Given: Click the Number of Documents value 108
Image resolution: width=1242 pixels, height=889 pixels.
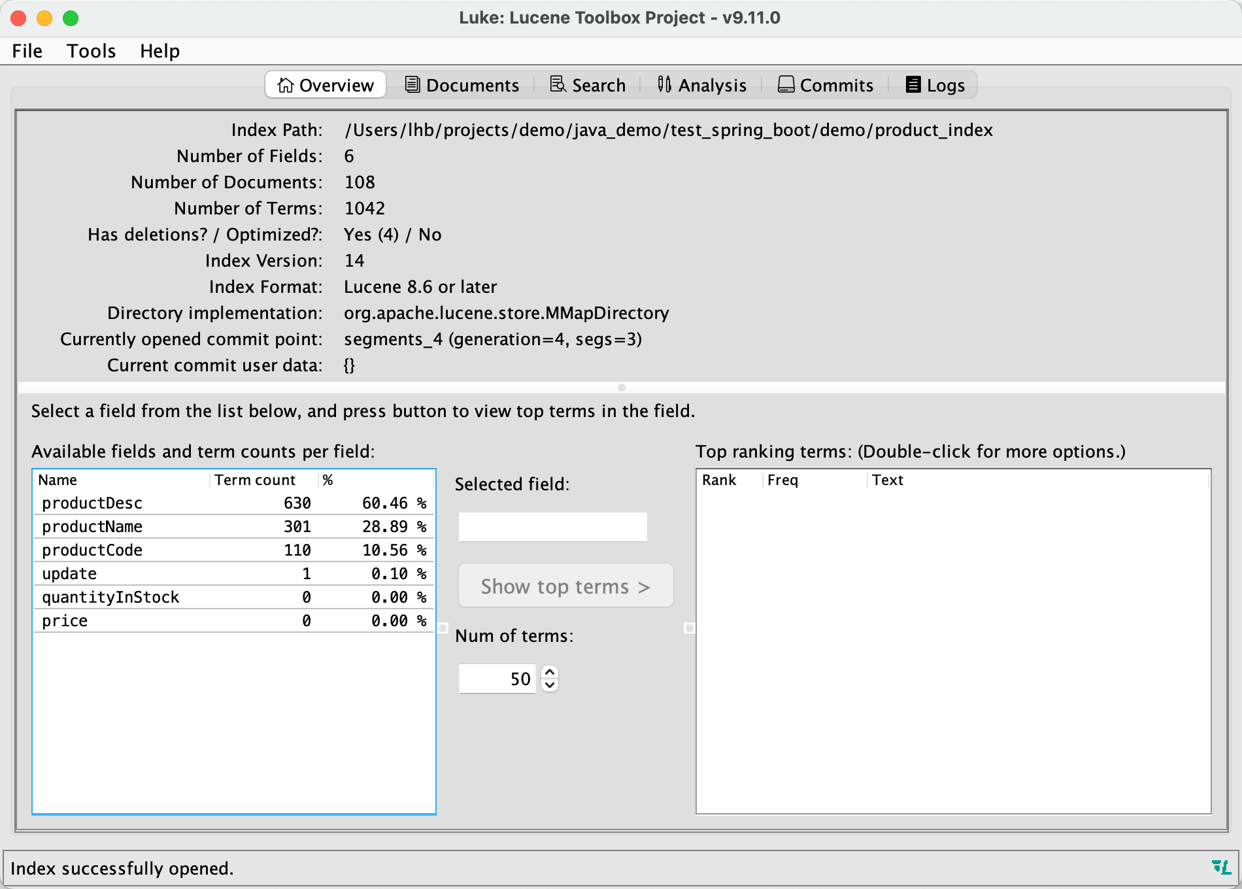Looking at the screenshot, I should click(x=360, y=182).
